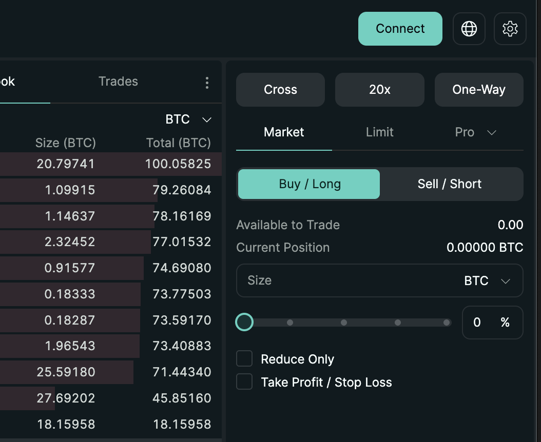This screenshot has height=442, width=541.
Task: Click the Connect wallet button
Action: click(400, 29)
